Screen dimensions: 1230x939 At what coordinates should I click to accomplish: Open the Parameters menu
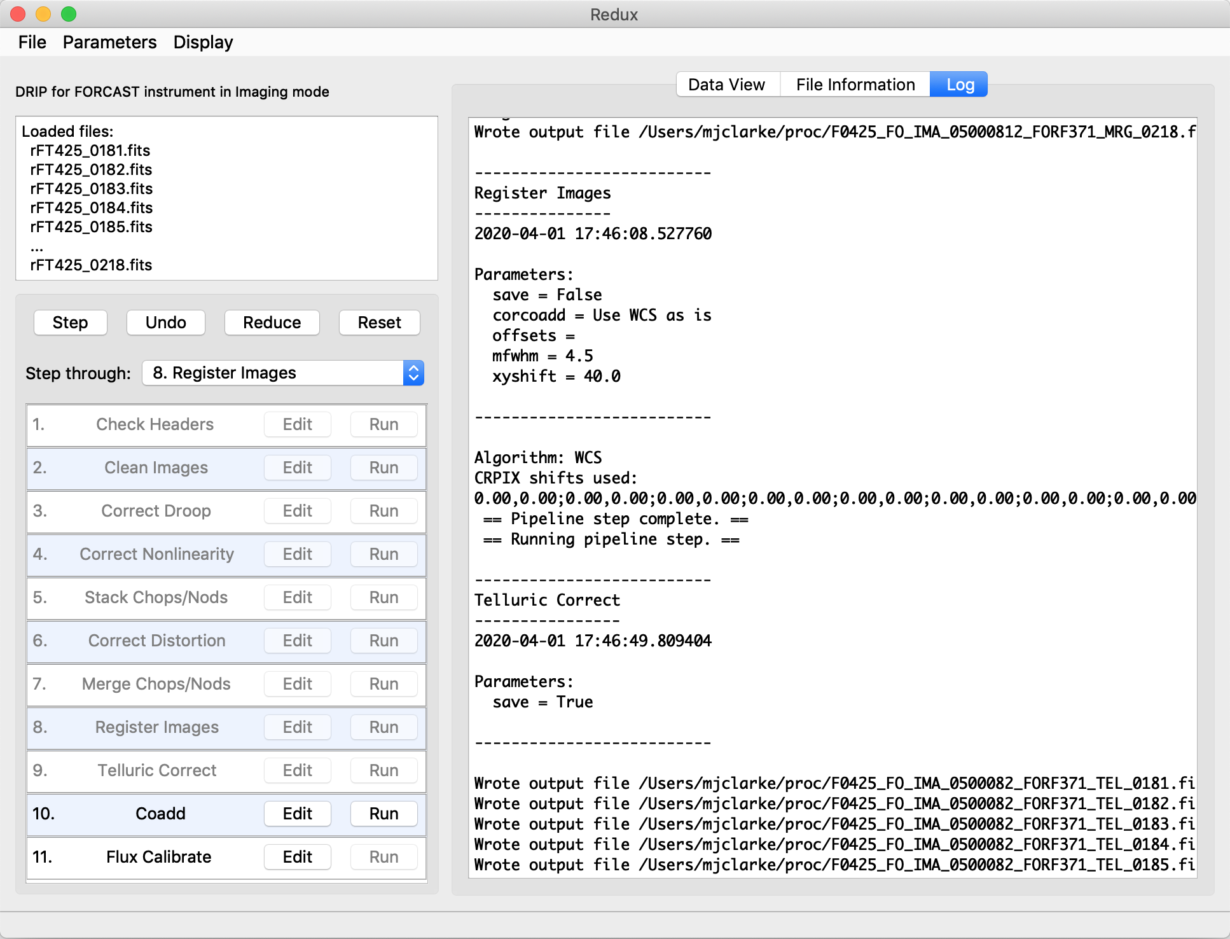109,42
